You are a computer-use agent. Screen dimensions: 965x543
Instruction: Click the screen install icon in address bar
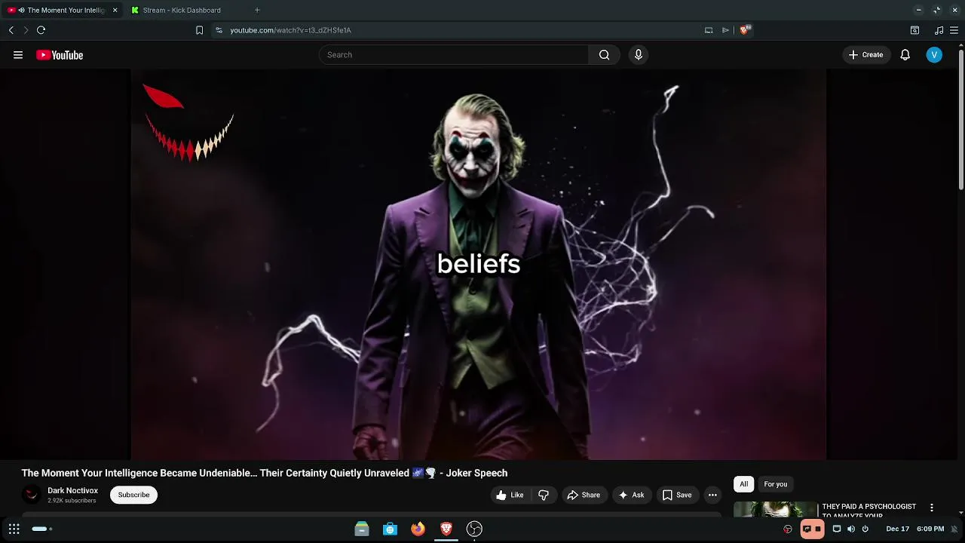[x=709, y=30]
